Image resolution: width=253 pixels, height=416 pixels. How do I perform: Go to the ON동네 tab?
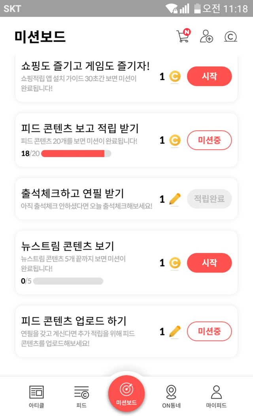coord(171,396)
